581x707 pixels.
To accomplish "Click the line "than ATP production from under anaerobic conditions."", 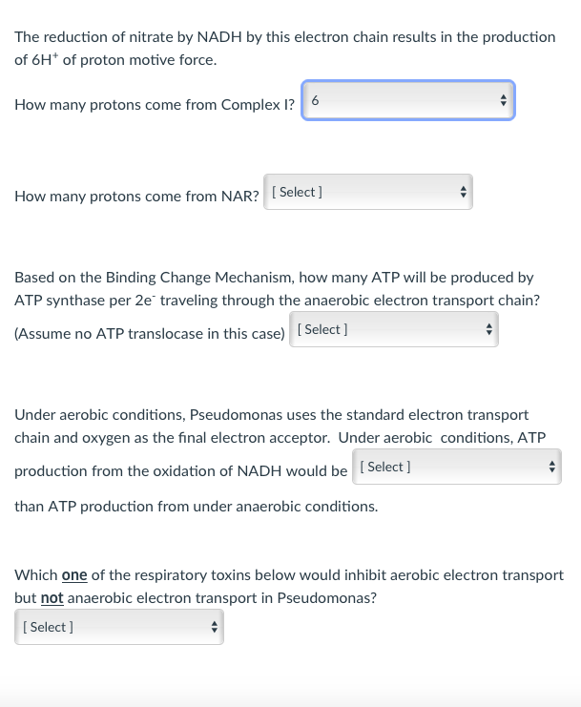I will (x=196, y=506).
